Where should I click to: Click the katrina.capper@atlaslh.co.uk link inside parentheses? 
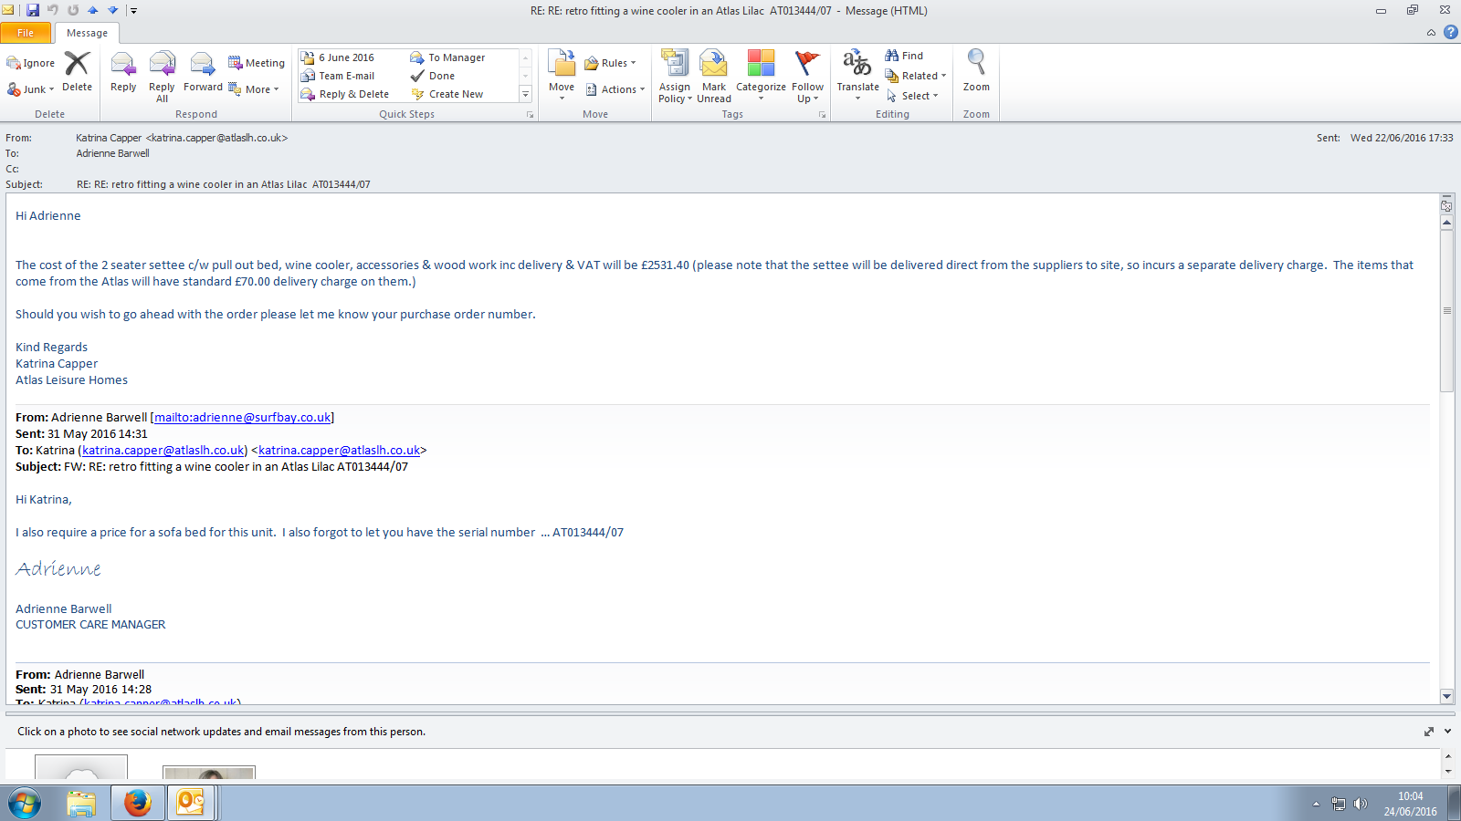pos(163,450)
